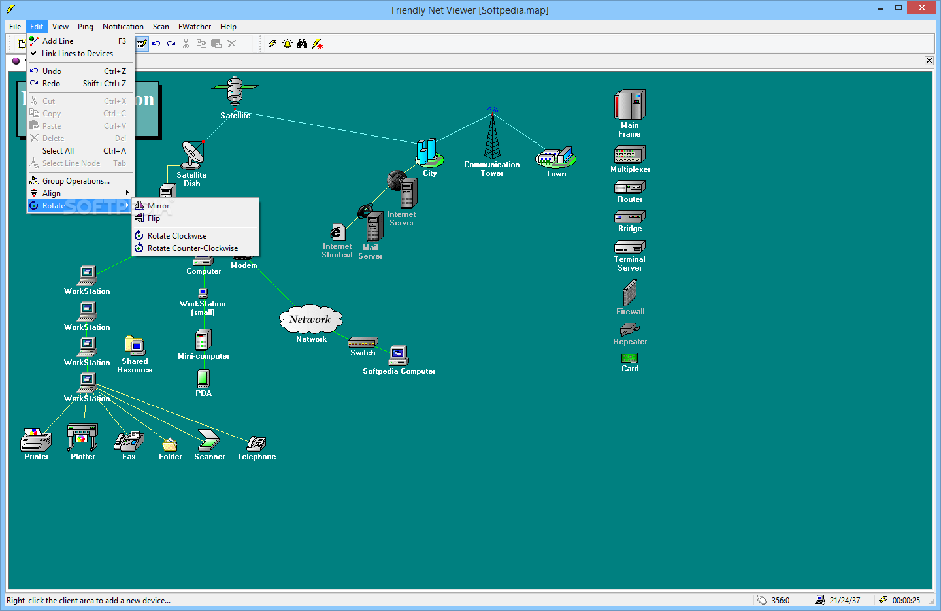The height and width of the screenshot is (611, 941).
Task: Choose Mirror from Rotate submenu
Action: click(x=195, y=206)
